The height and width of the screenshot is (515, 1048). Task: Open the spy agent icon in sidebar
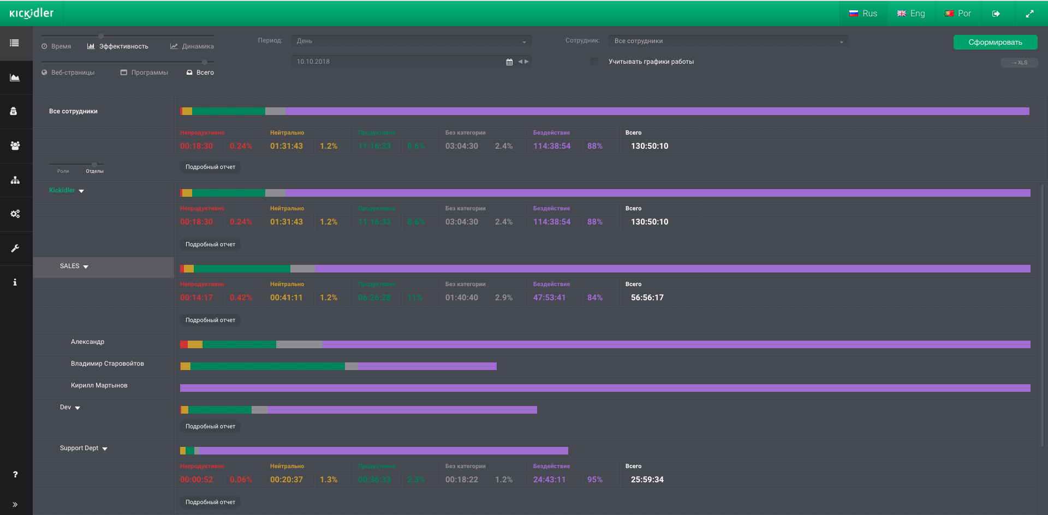point(15,111)
